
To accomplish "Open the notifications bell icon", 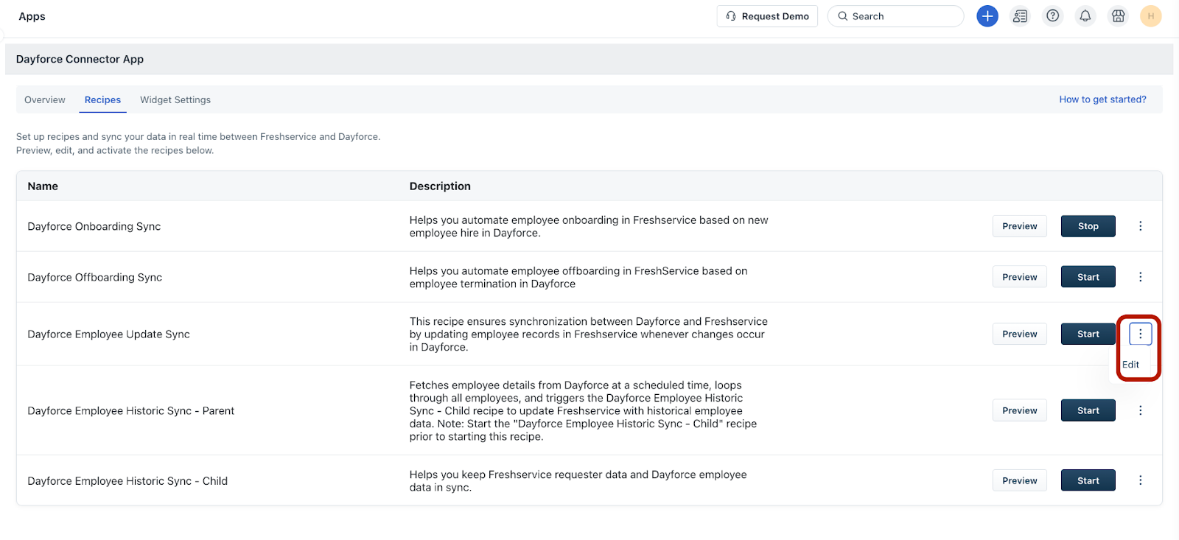I will point(1085,16).
